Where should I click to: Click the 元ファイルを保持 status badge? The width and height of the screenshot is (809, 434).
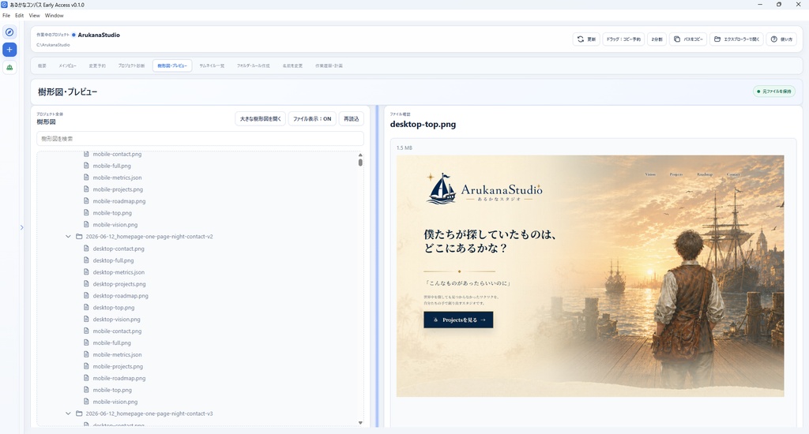(774, 92)
